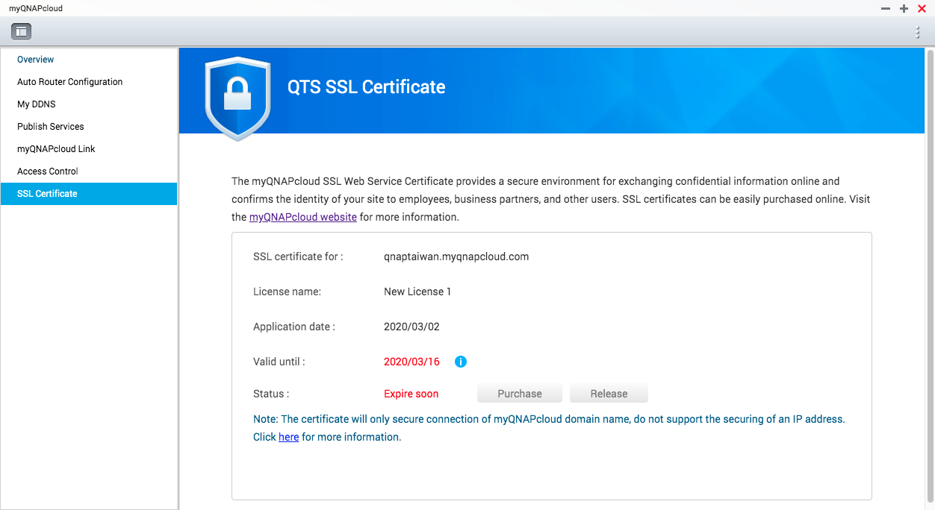Screen dimensions: 935x510
Task: Click the "here" more information link
Action: [288, 437]
